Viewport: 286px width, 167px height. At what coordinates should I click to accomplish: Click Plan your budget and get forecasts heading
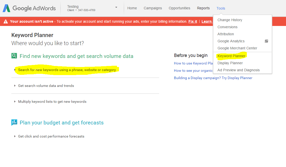click(x=62, y=123)
